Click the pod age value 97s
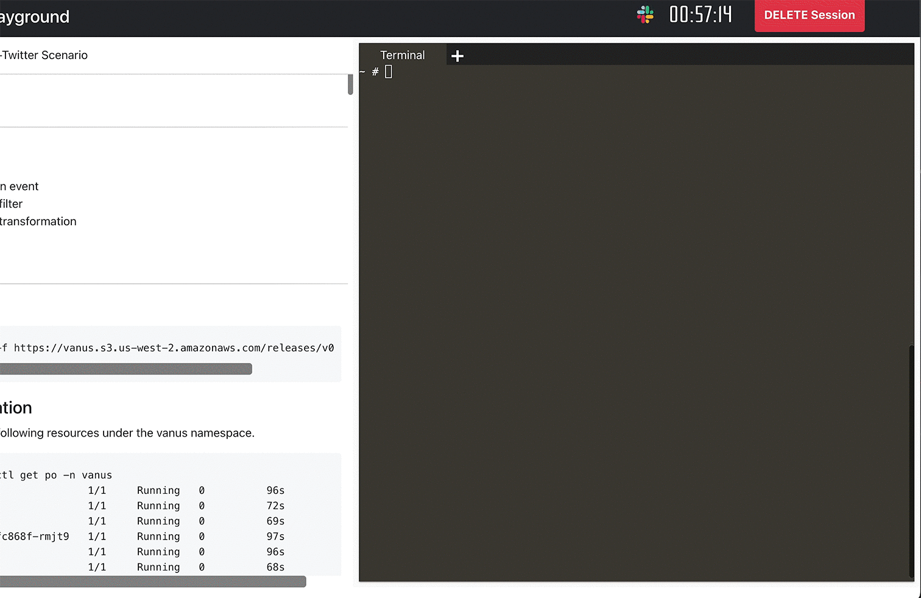This screenshot has height=598, width=921. click(275, 536)
